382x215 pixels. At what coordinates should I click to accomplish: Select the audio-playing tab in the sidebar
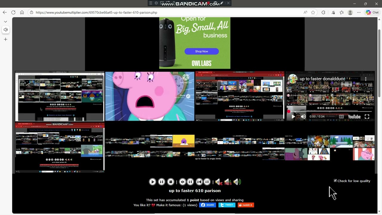tap(6, 30)
